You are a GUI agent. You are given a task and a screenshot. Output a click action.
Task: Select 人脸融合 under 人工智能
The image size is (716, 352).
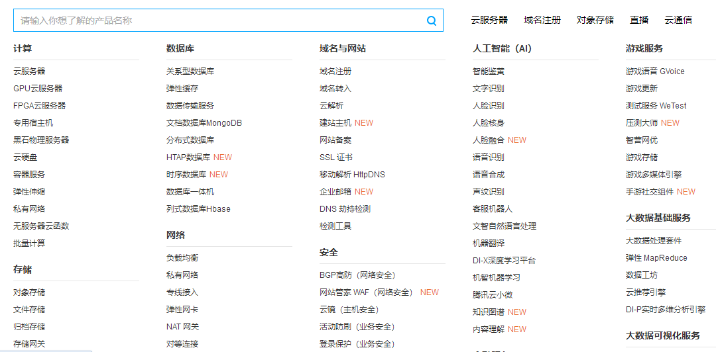[489, 140]
